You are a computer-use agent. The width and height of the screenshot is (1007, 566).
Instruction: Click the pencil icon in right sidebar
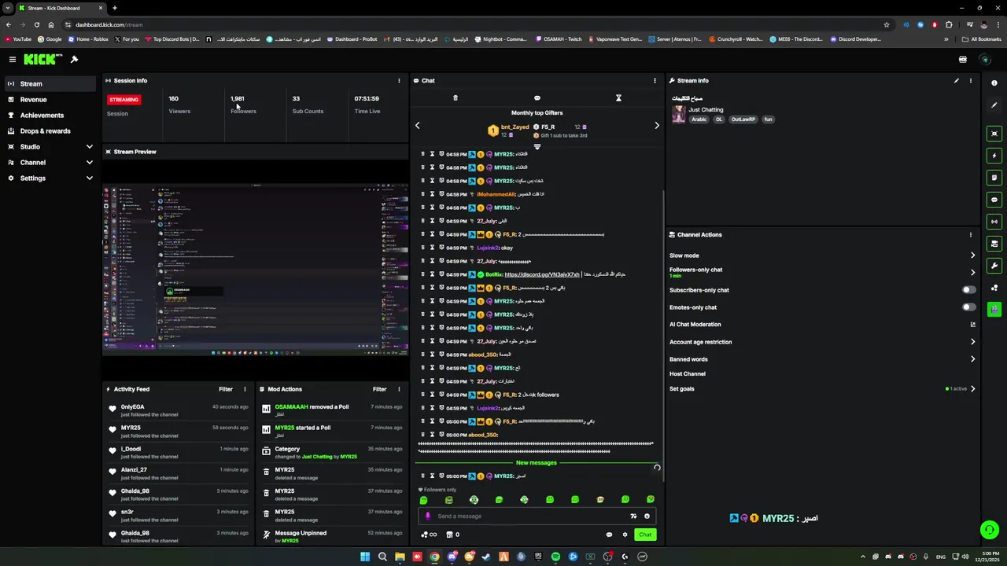[994, 105]
